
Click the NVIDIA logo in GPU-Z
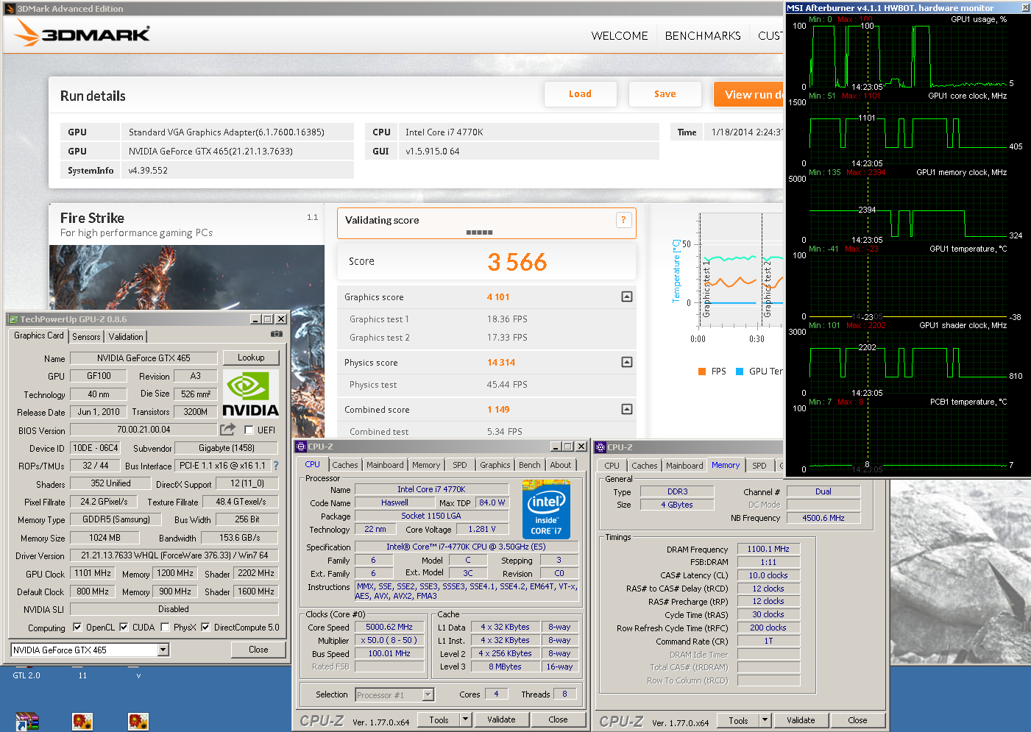pos(250,394)
